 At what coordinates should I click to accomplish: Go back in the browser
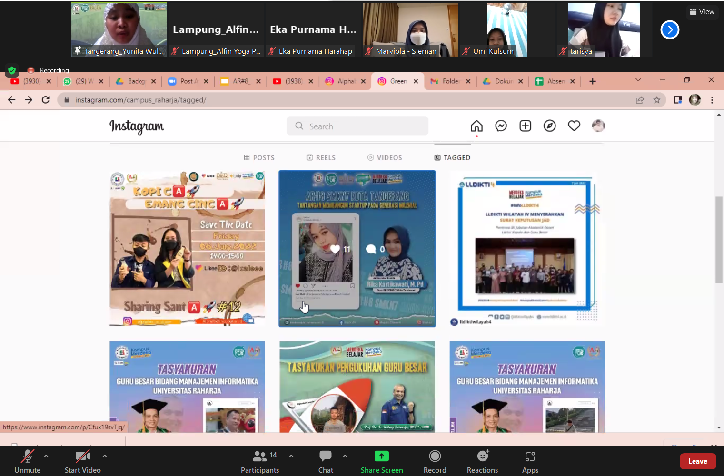click(x=12, y=100)
